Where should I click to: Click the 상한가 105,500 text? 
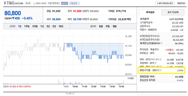point(91,11)
